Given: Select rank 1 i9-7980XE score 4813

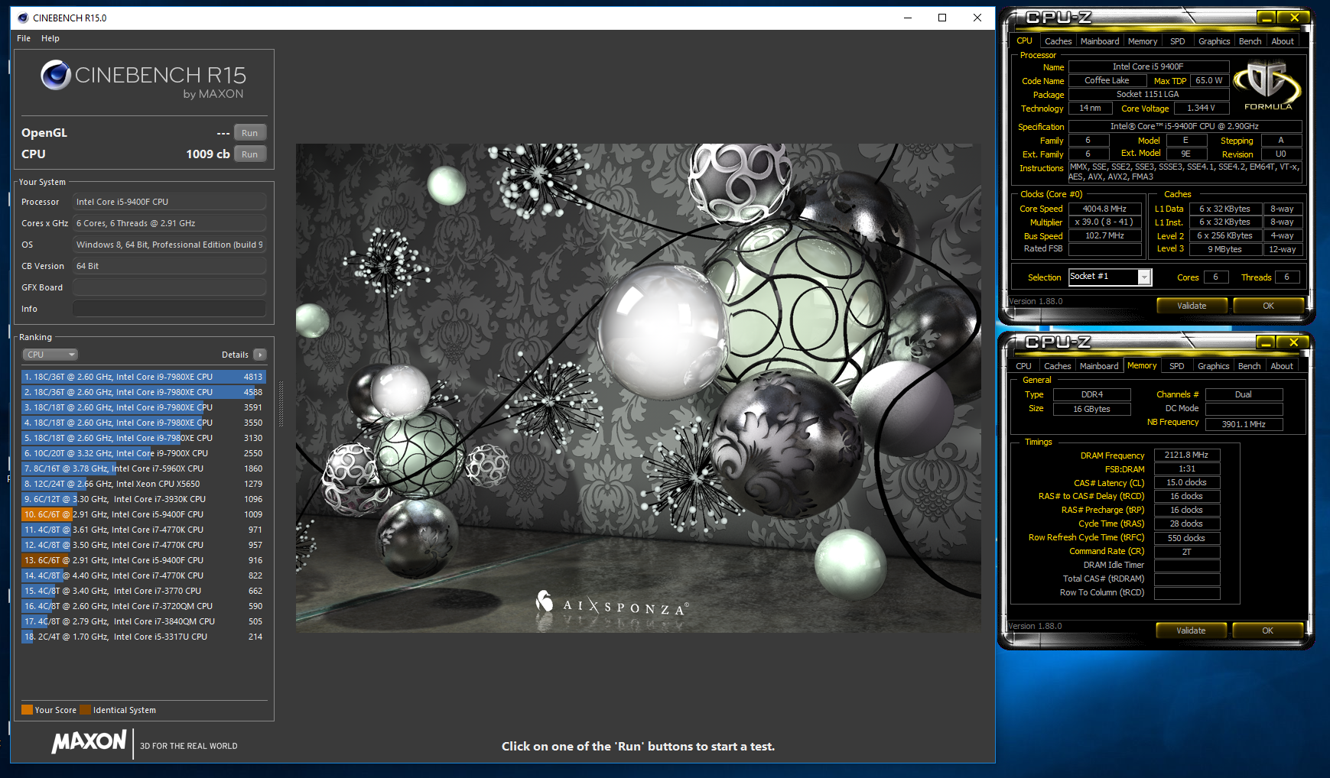Looking at the screenshot, I should (143, 377).
